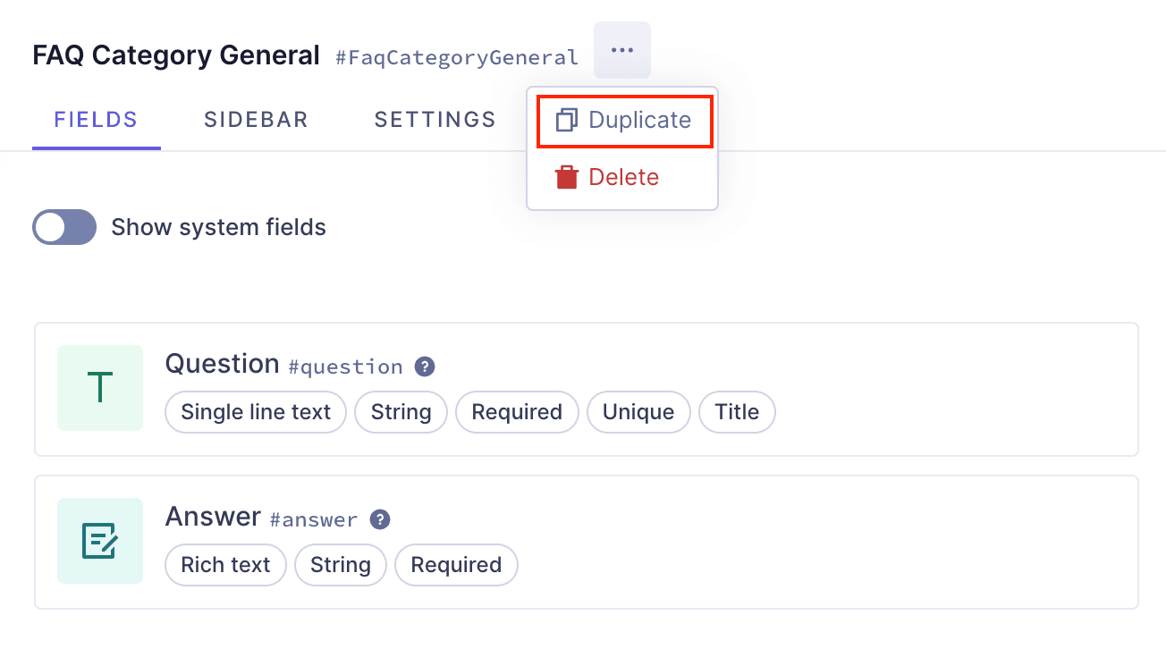Switch to the Fields tab
The image size is (1166, 649).
tap(96, 120)
